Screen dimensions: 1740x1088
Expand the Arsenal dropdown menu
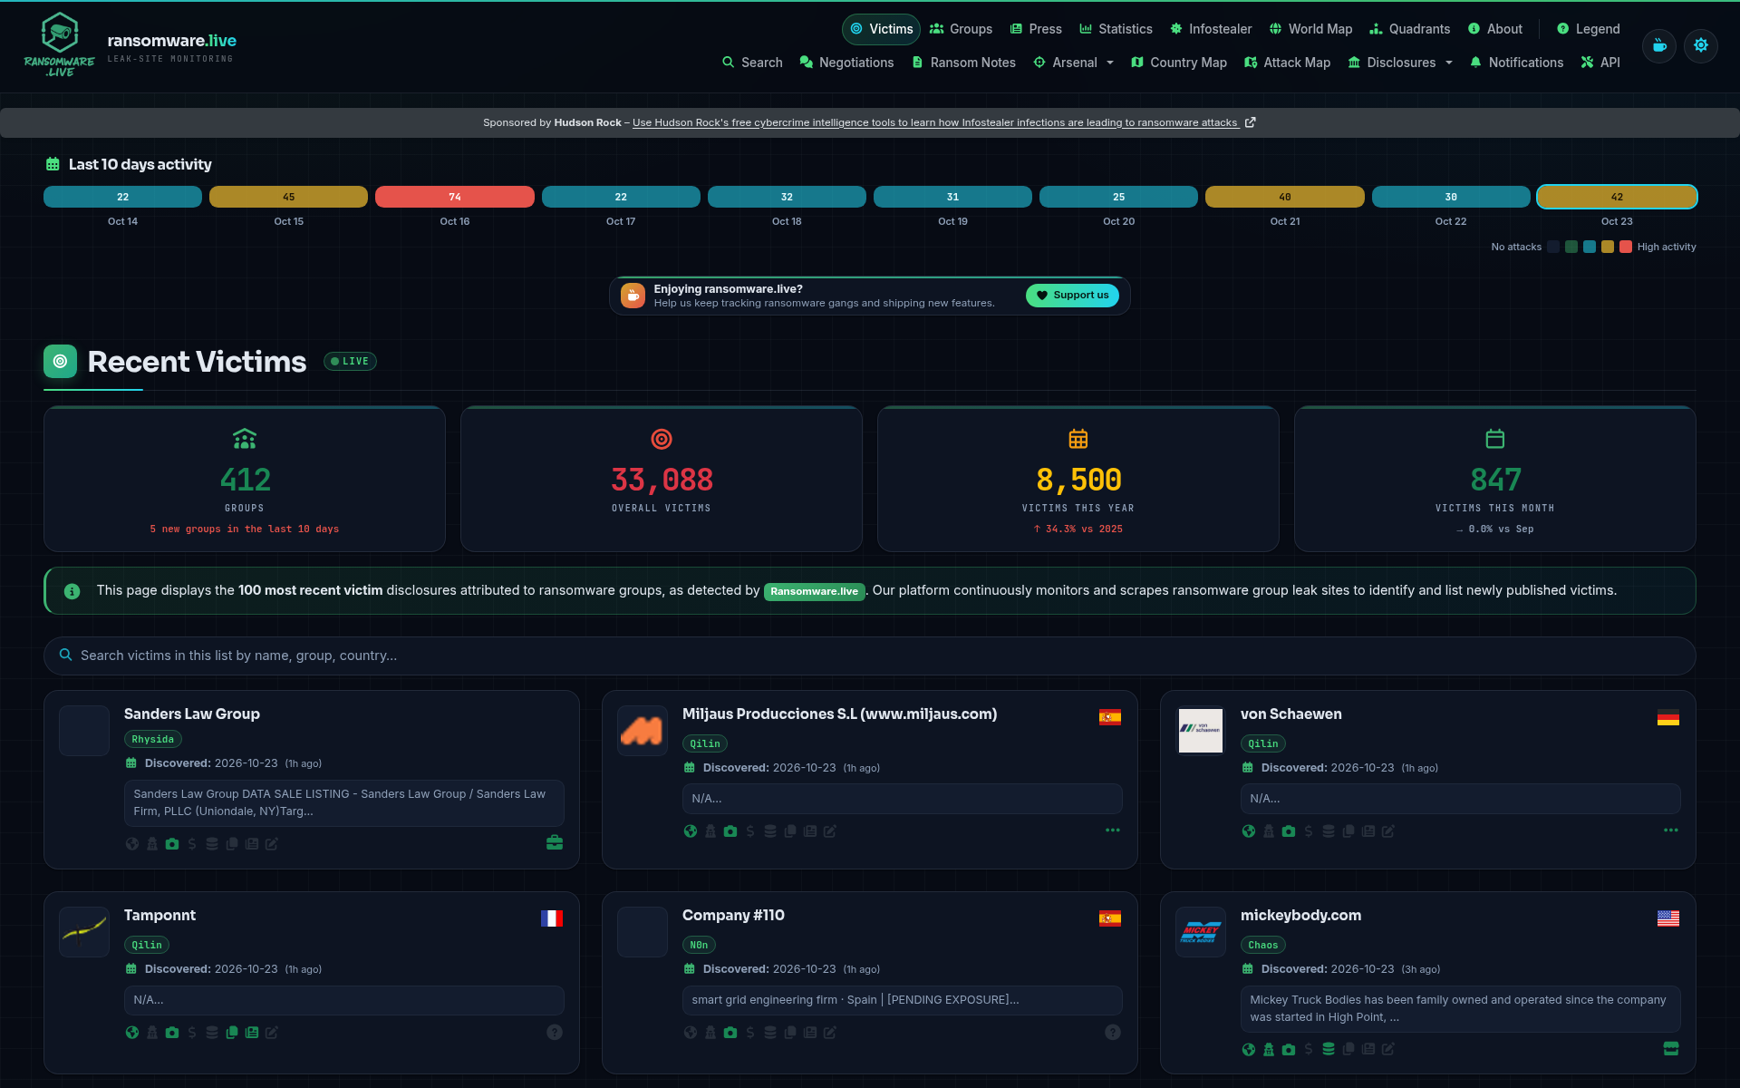(x=1074, y=63)
